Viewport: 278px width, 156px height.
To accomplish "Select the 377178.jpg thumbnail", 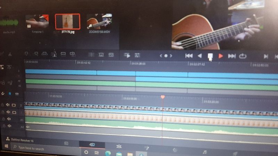I will (x=67, y=21).
